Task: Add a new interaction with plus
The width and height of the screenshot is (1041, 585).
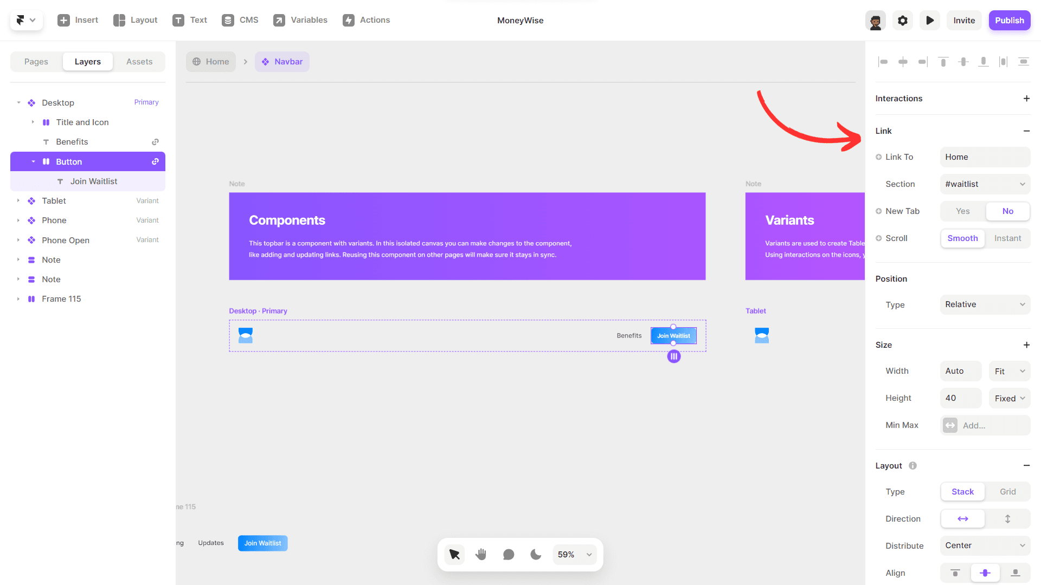Action: [x=1026, y=99]
